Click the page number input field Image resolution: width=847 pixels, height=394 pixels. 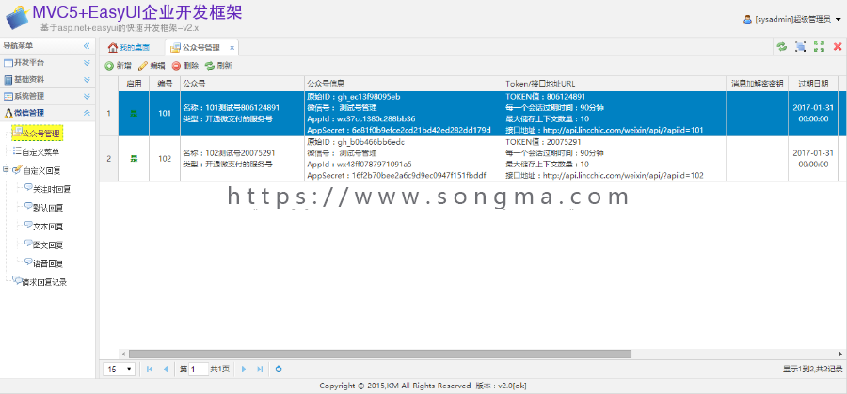coord(199,370)
